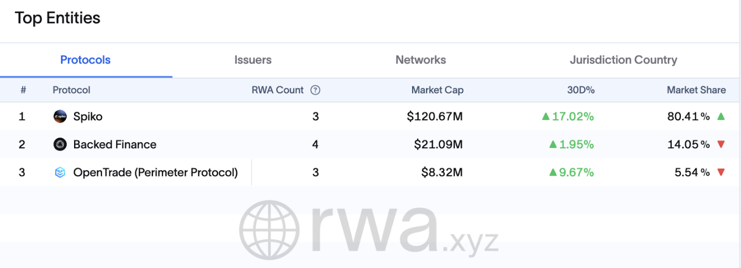This screenshot has width=741, height=268.
Task: Click Backed Finance's RWA count of 4
Action: (x=315, y=145)
